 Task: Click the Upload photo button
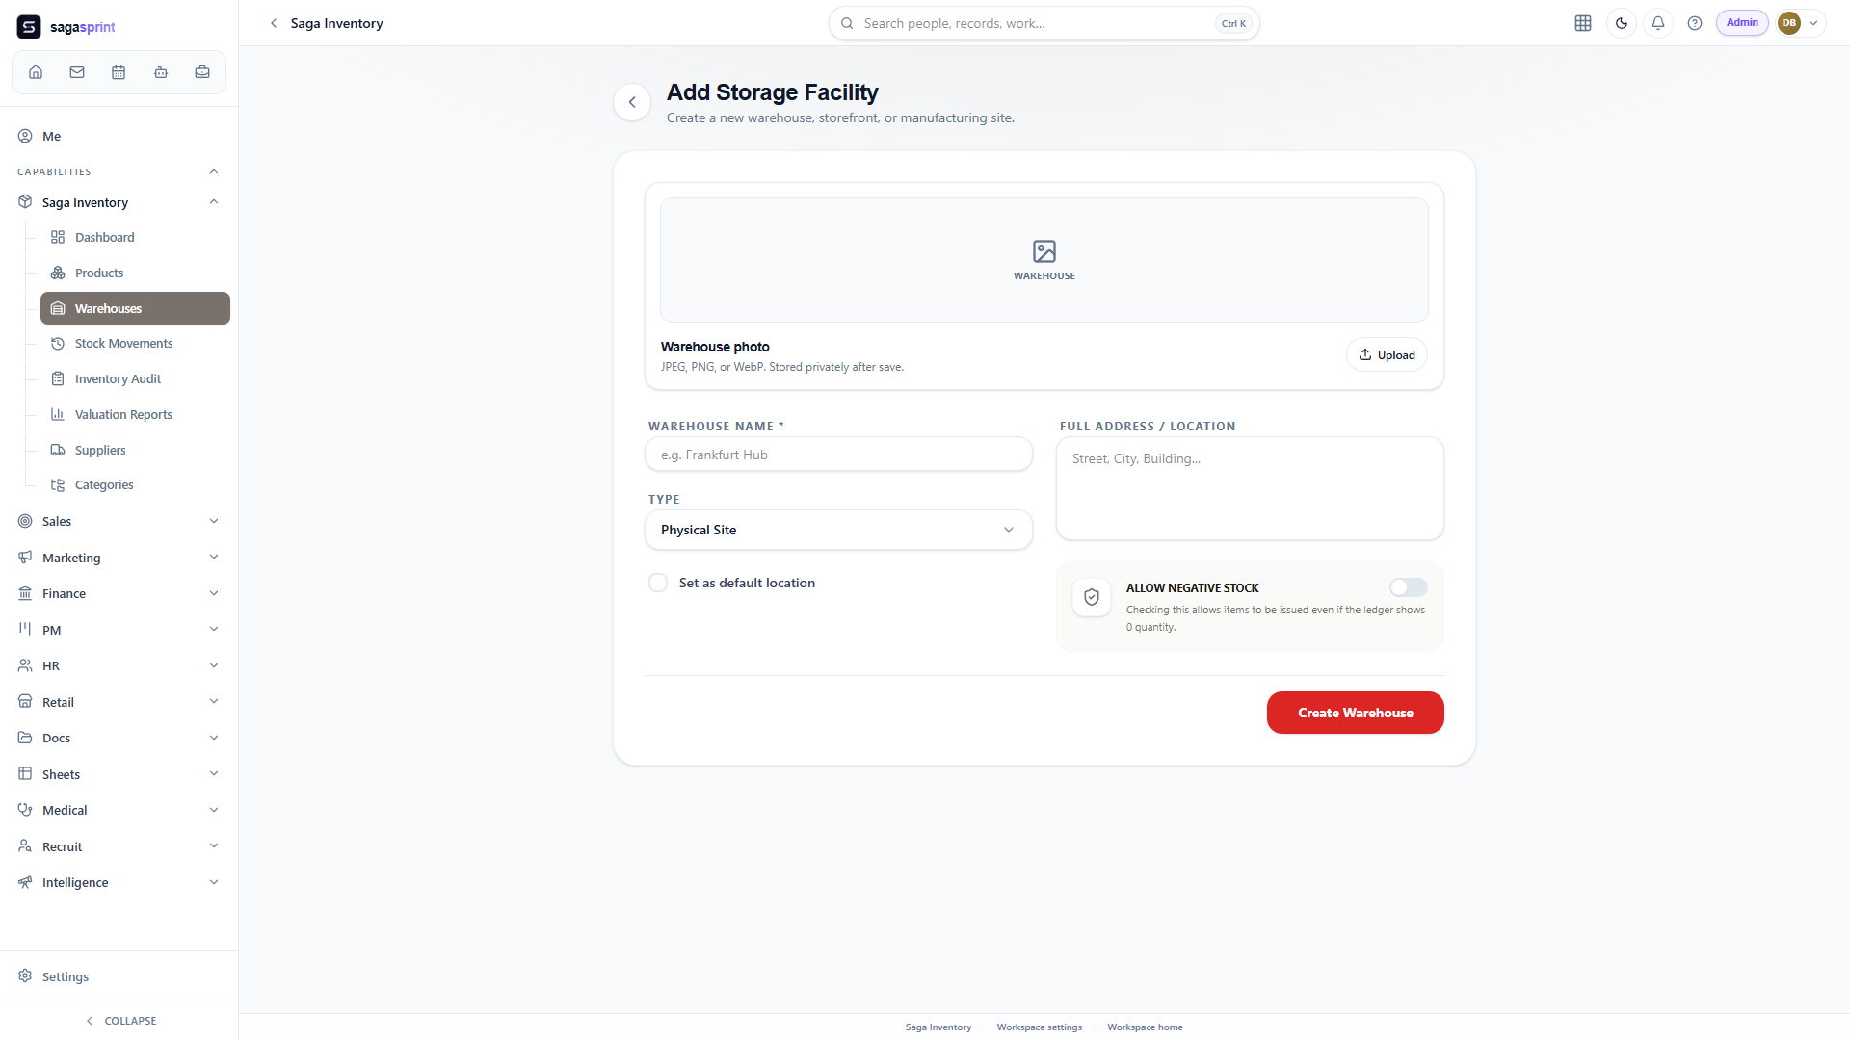point(1387,355)
